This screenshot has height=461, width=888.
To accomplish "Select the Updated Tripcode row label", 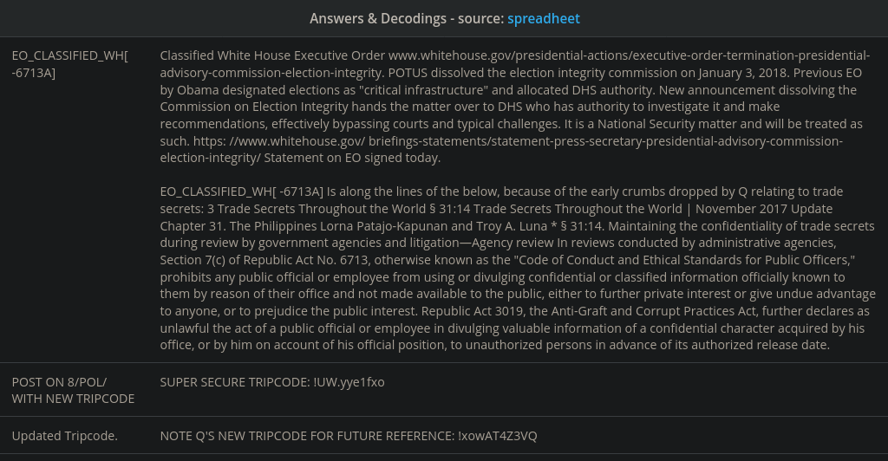I will [x=64, y=435].
